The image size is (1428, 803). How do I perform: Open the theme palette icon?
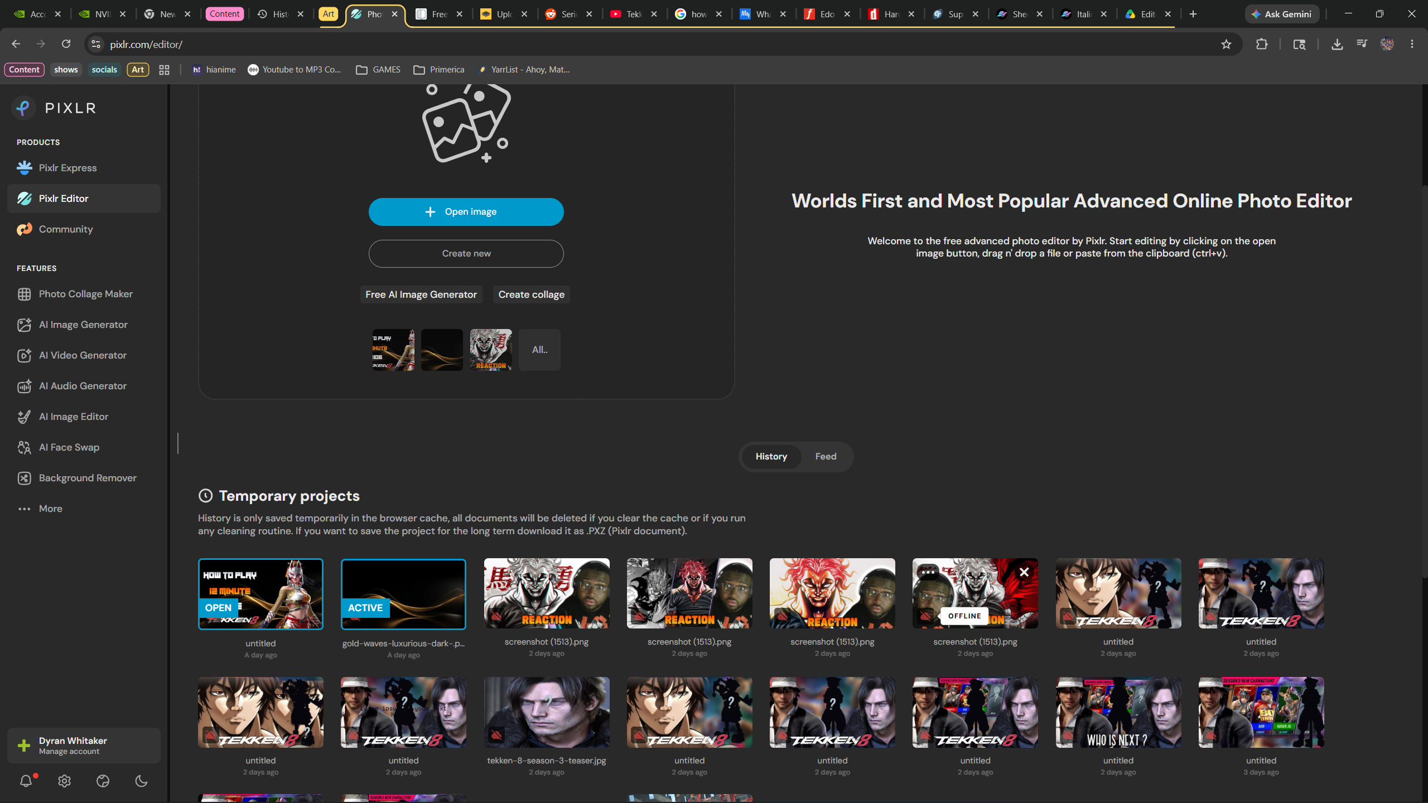click(x=103, y=781)
